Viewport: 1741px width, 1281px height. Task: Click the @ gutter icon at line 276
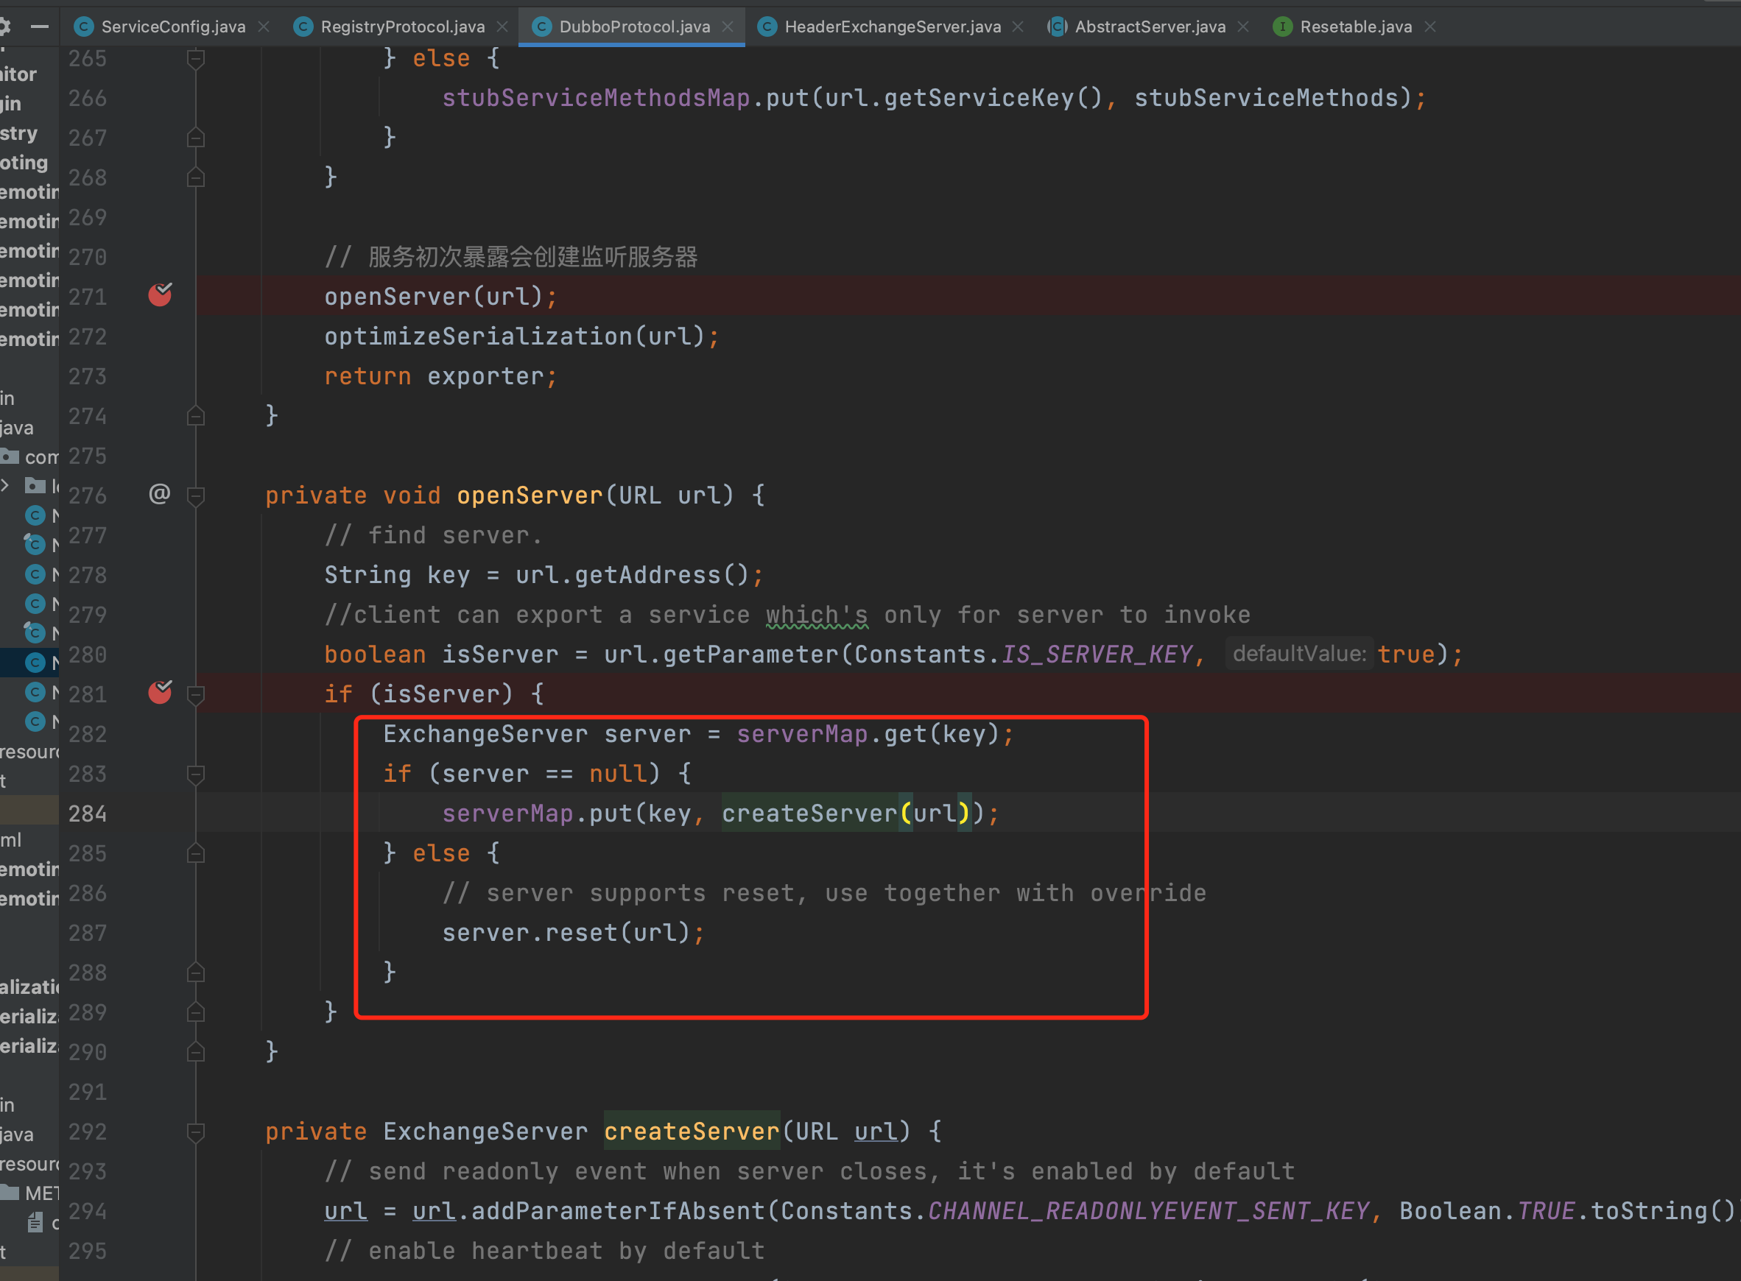[x=159, y=494]
